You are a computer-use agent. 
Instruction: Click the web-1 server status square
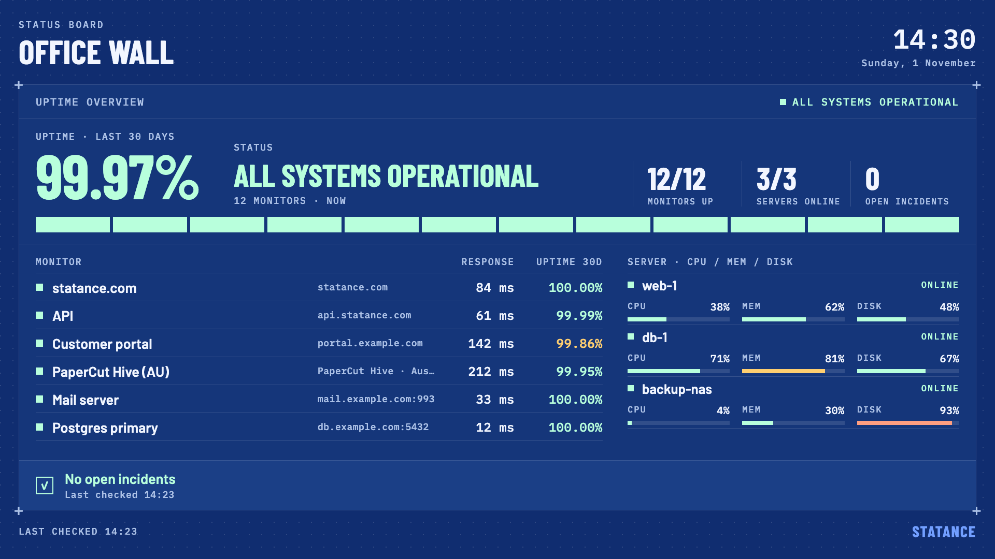[x=631, y=285]
